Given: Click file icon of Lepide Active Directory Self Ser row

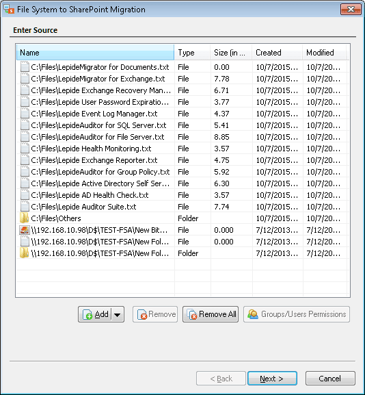Looking at the screenshot, I should (25, 183).
